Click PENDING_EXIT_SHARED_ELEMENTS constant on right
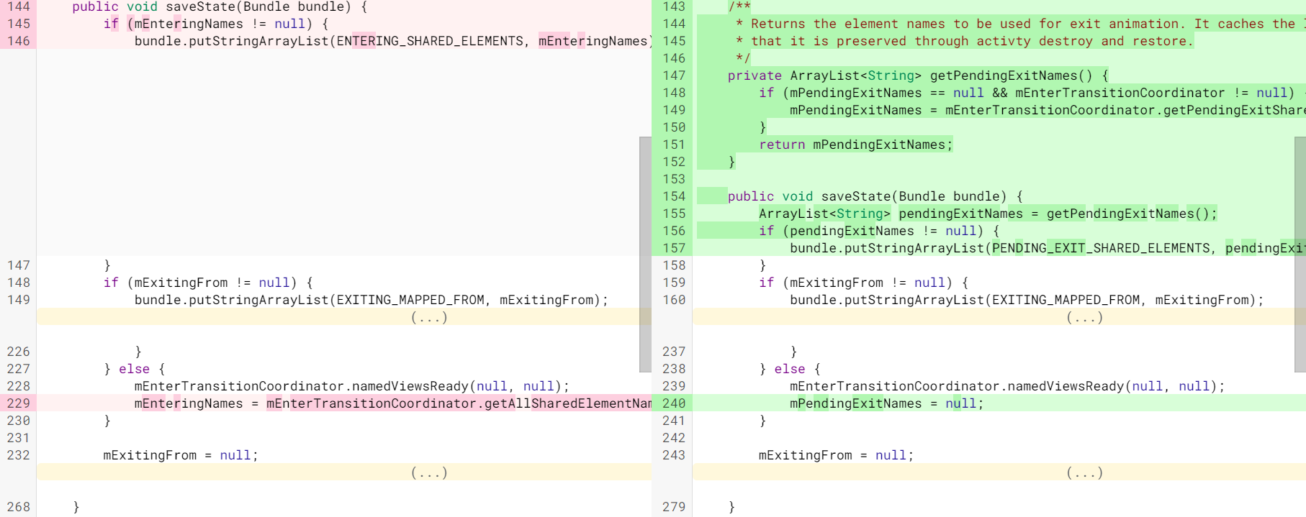Image resolution: width=1306 pixels, height=517 pixels. click(x=1101, y=248)
